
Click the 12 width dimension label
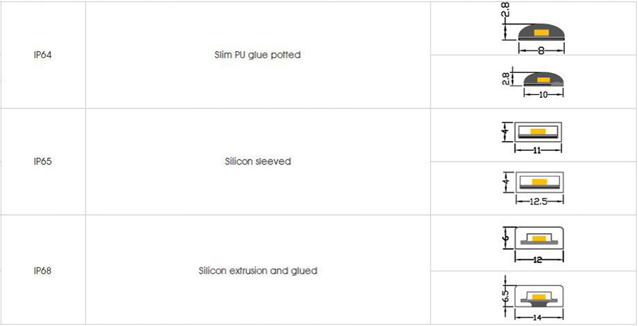[x=537, y=260]
